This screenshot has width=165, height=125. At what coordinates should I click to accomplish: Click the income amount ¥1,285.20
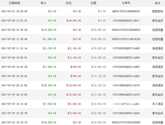tap(49, 67)
